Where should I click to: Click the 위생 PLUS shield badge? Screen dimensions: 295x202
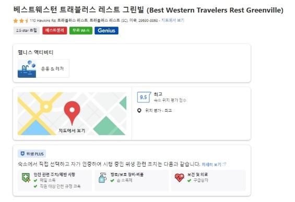pyautogui.click(x=32, y=154)
